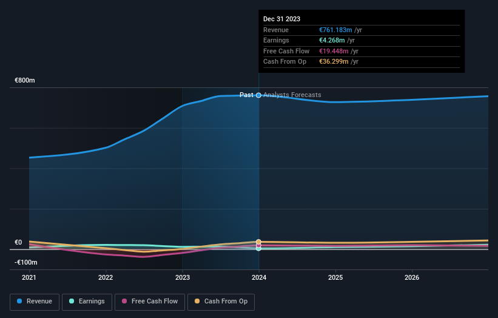Click the Analysts Forecasts label
The image size is (498, 318).
(x=292, y=95)
